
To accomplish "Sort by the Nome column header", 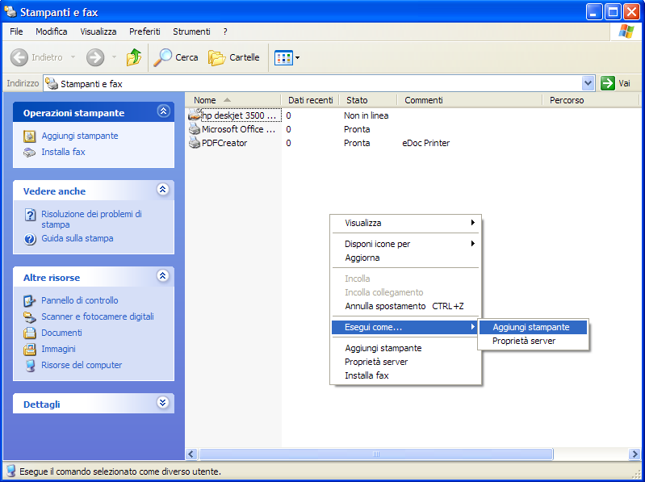I will (x=232, y=100).
